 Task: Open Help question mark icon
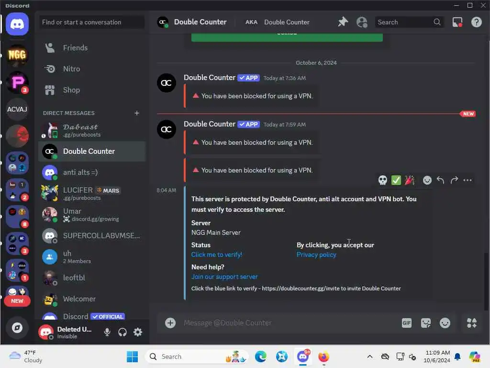(476, 22)
